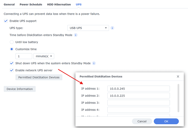Click empty IP address 3 field
The height and width of the screenshot is (128, 188).
138,103
